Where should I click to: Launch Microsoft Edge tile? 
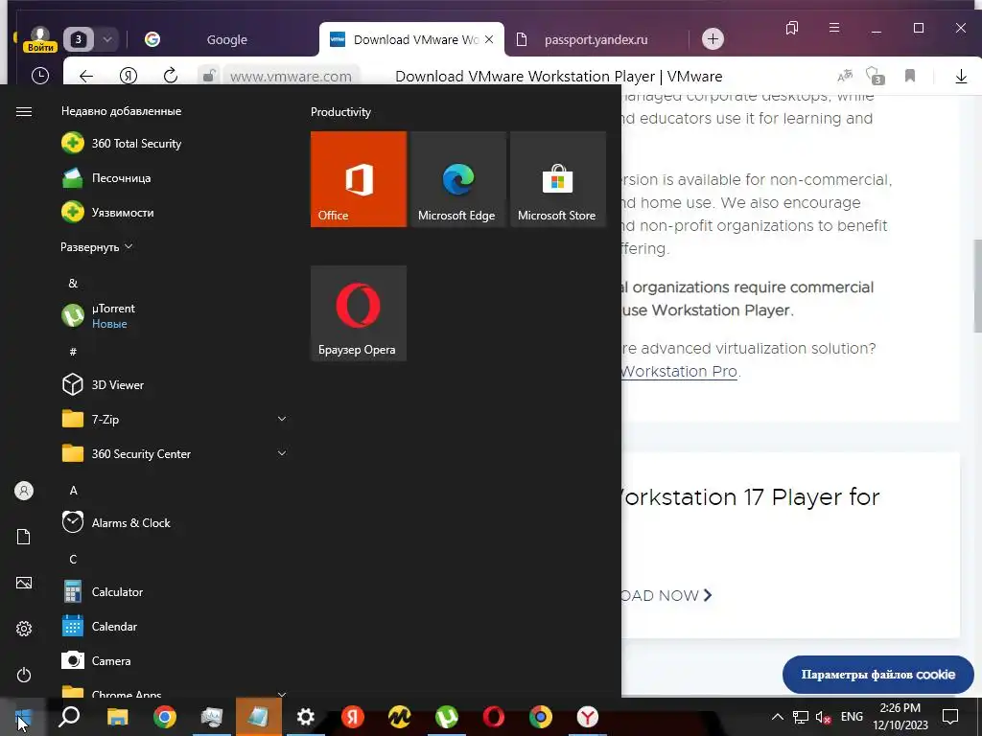click(x=457, y=179)
